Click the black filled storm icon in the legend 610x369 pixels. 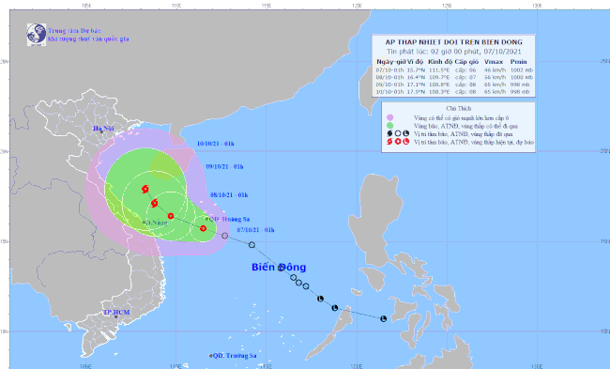click(x=389, y=133)
